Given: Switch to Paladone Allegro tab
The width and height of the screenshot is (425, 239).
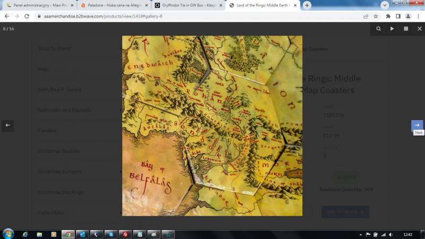Looking at the screenshot, I should point(115,5).
